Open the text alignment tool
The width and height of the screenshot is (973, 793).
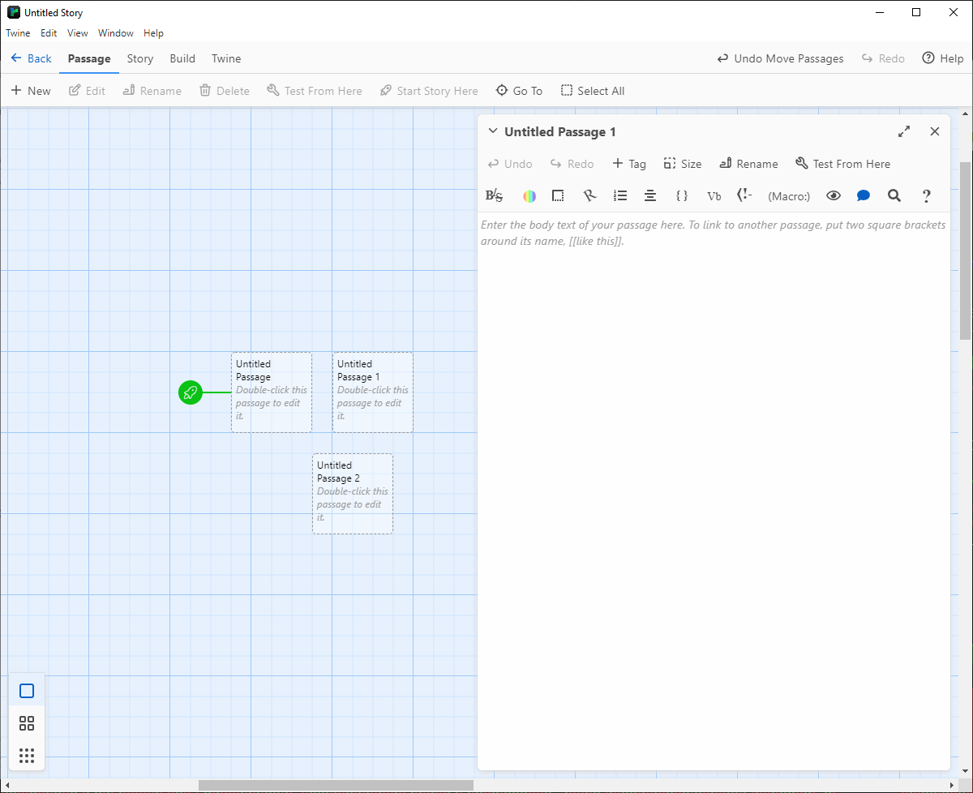pos(650,195)
